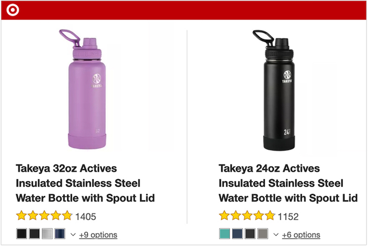Open the 1405 reviews count
The height and width of the screenshot is (246, 368).
(86, 216)
